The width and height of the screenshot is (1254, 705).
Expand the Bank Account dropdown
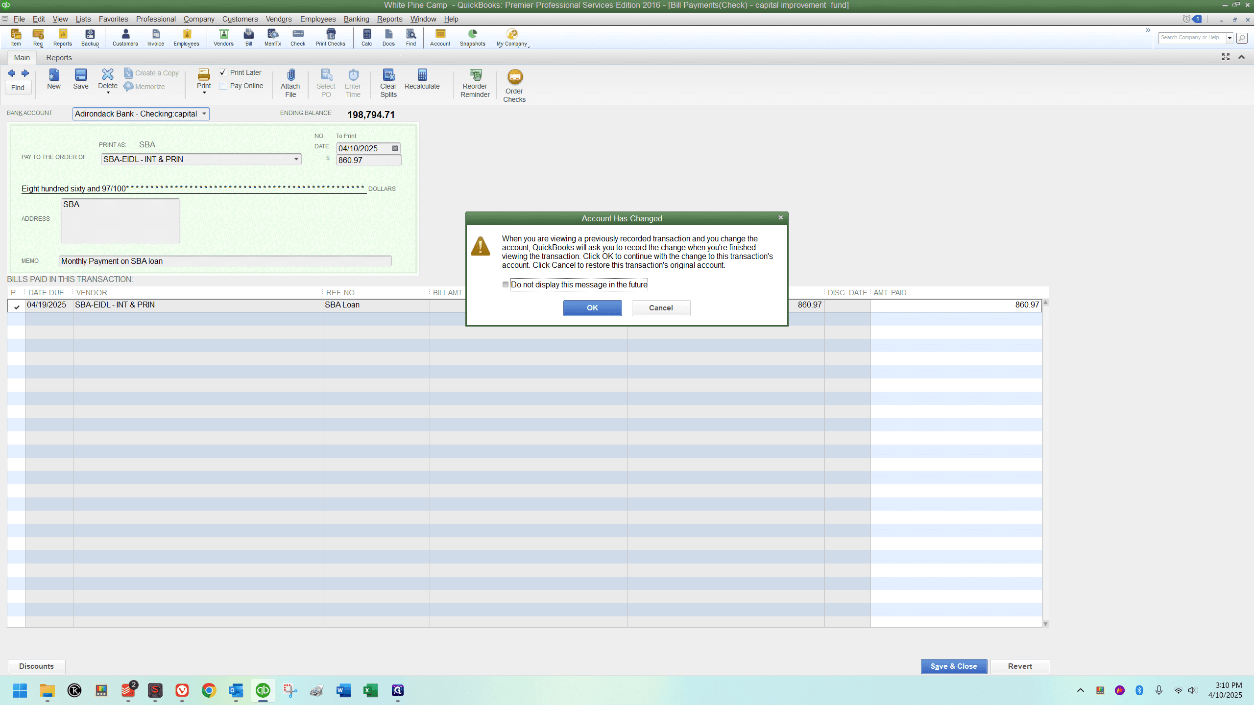[204, 114]
